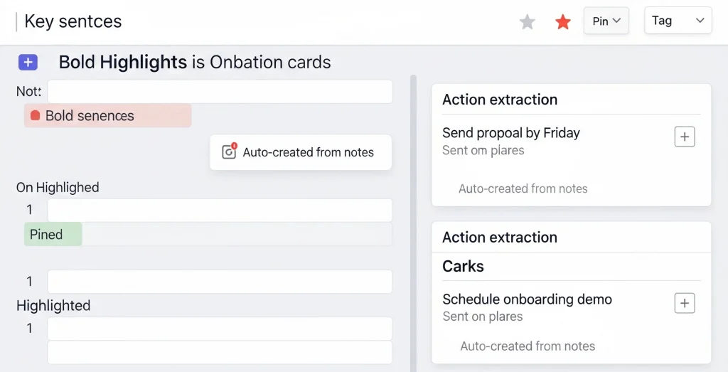Viewport: 728px width, 372px height.
Task: Add Schedule onboarding demo using plus icon
Action: coord(684,304)
